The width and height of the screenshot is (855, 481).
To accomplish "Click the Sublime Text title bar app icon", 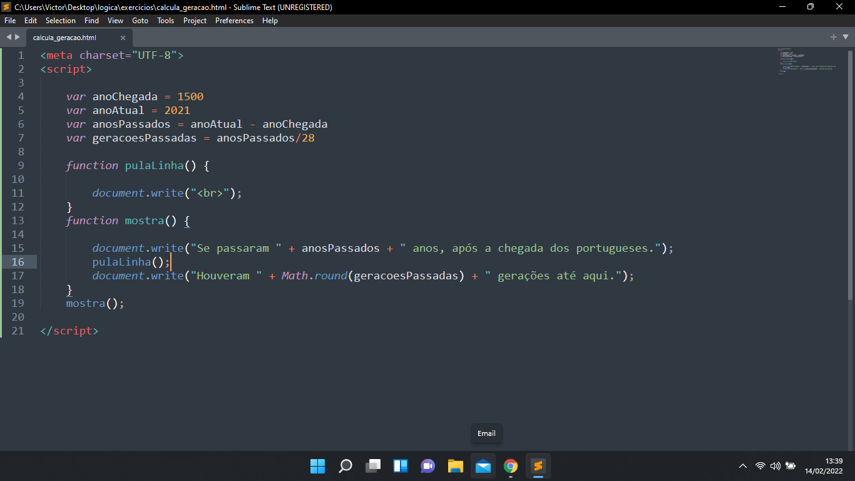I will [7, 7].
